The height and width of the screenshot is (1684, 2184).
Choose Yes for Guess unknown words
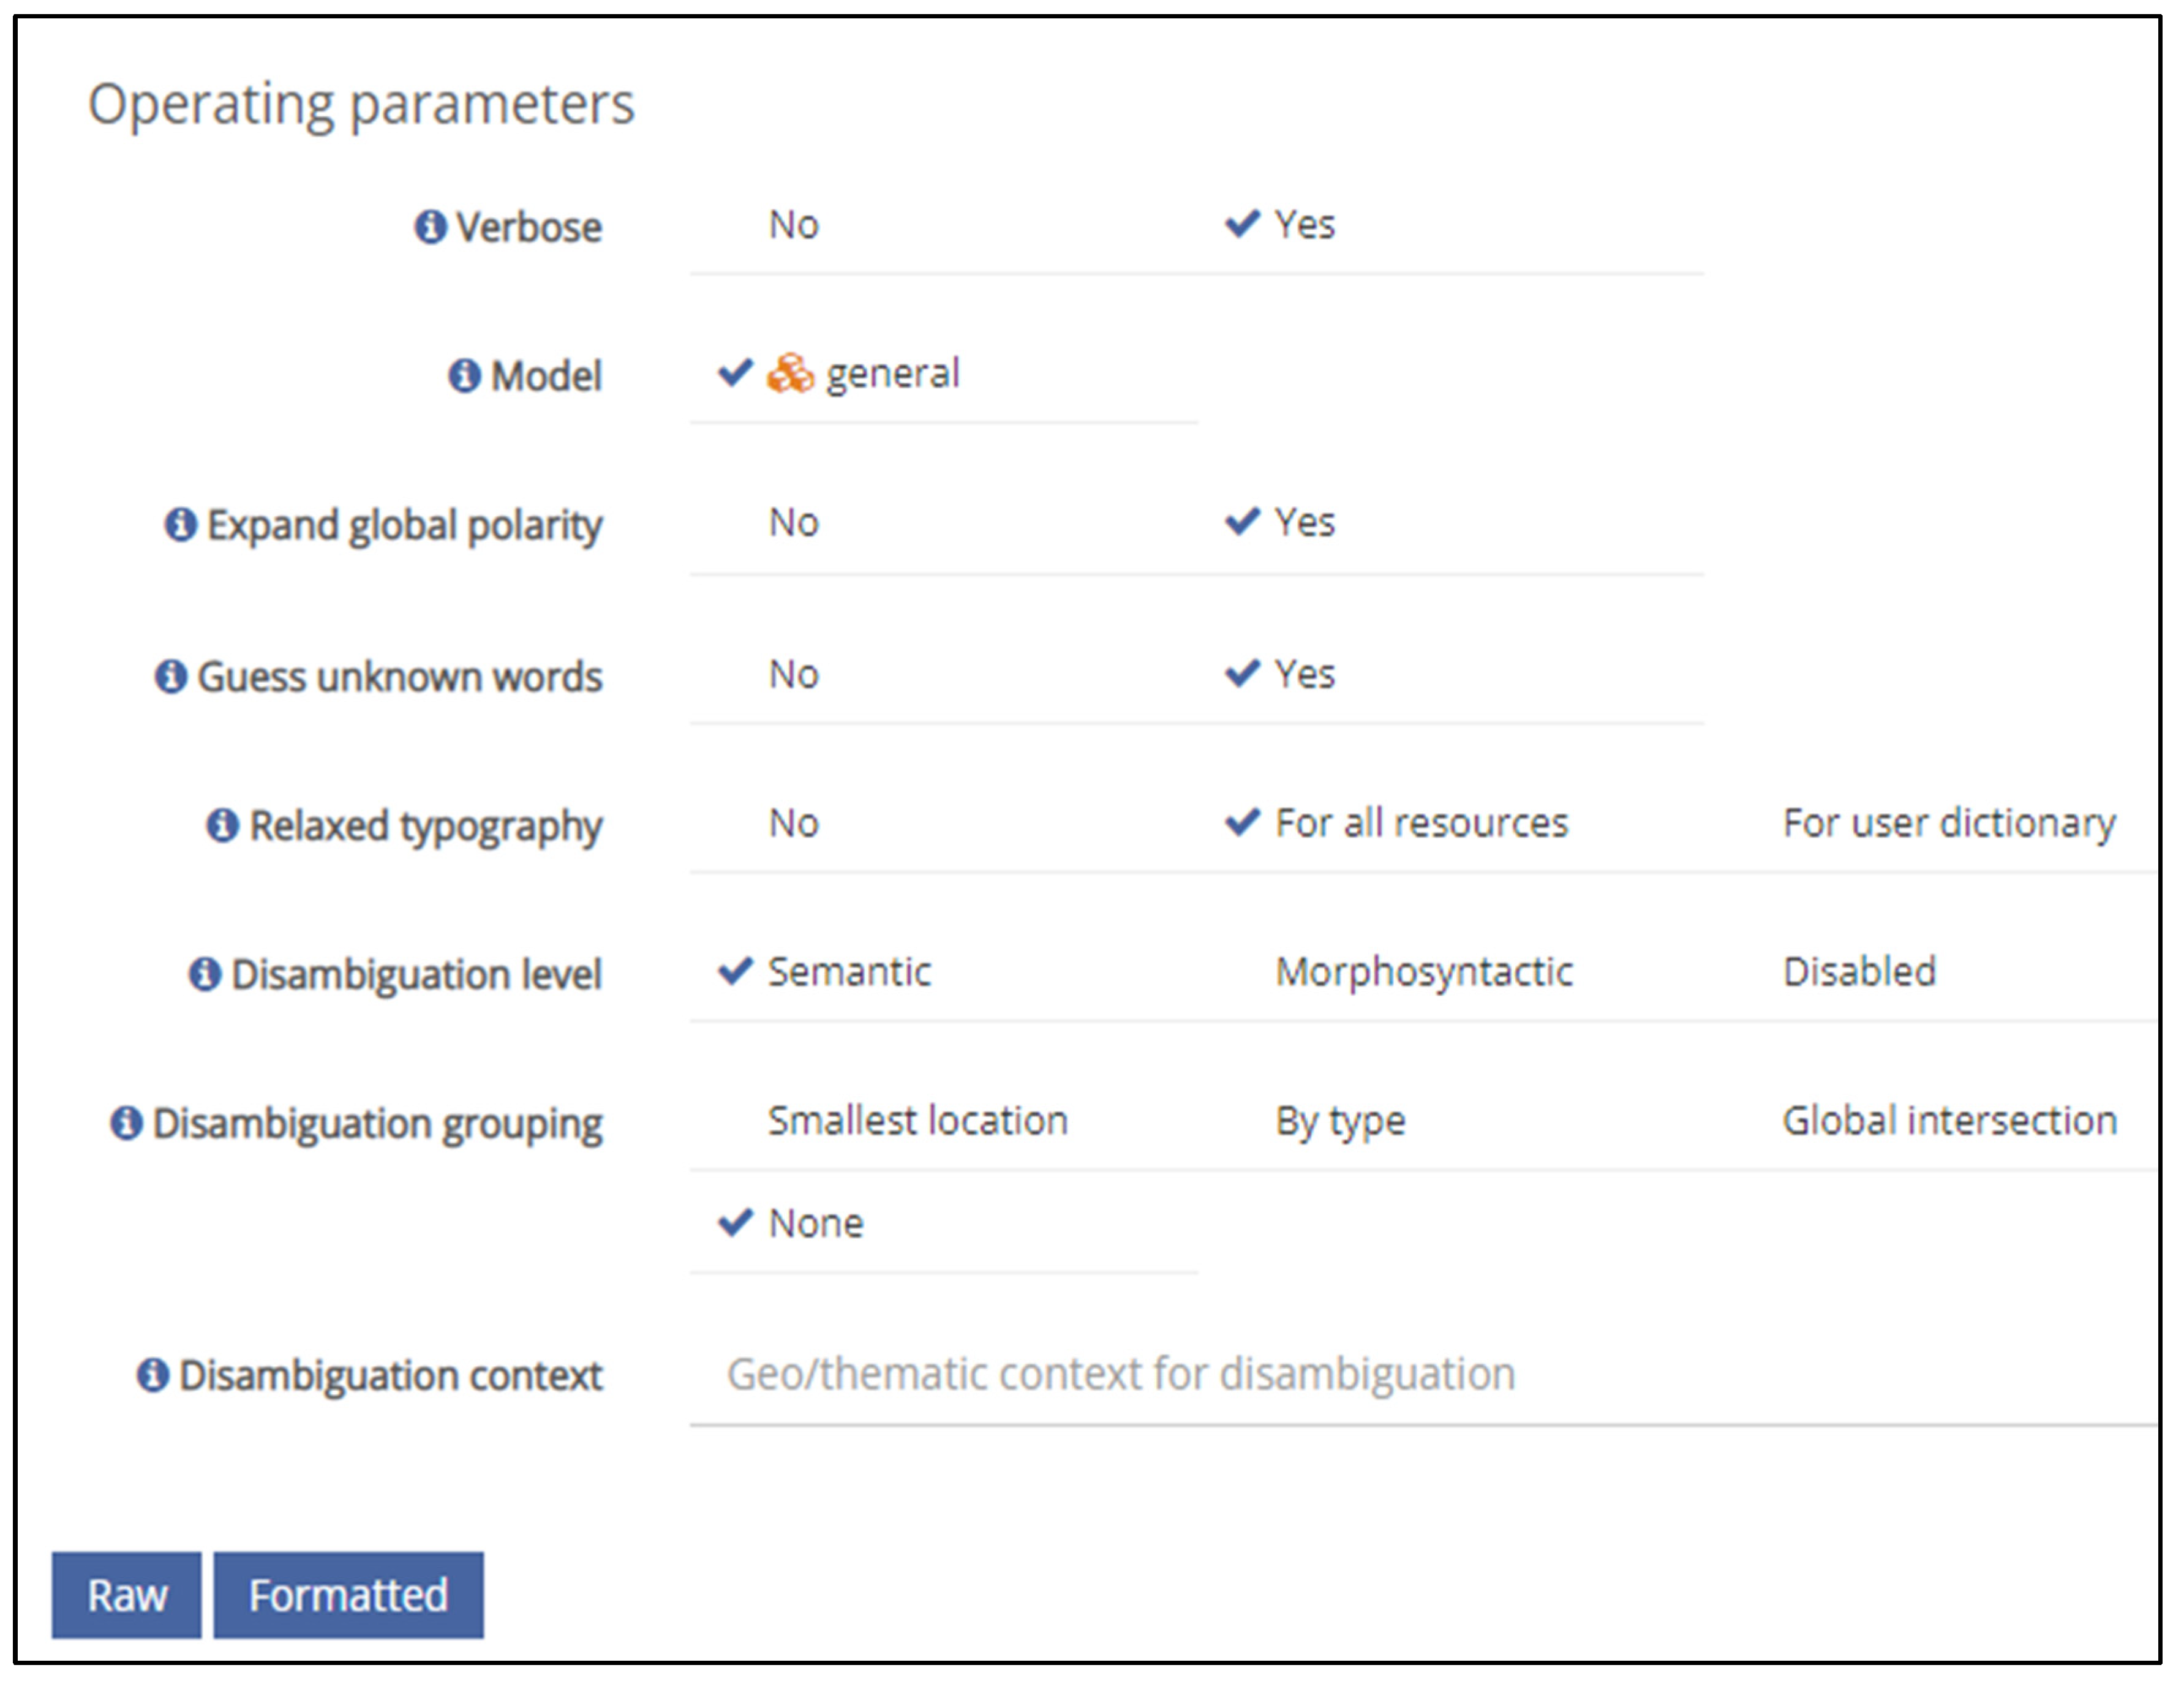[x=1303, y=674]
